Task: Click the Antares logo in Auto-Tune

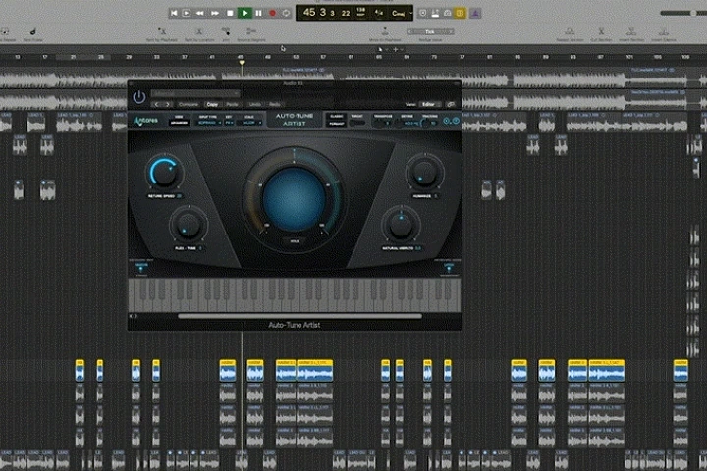Action: (x=145, y=121)
